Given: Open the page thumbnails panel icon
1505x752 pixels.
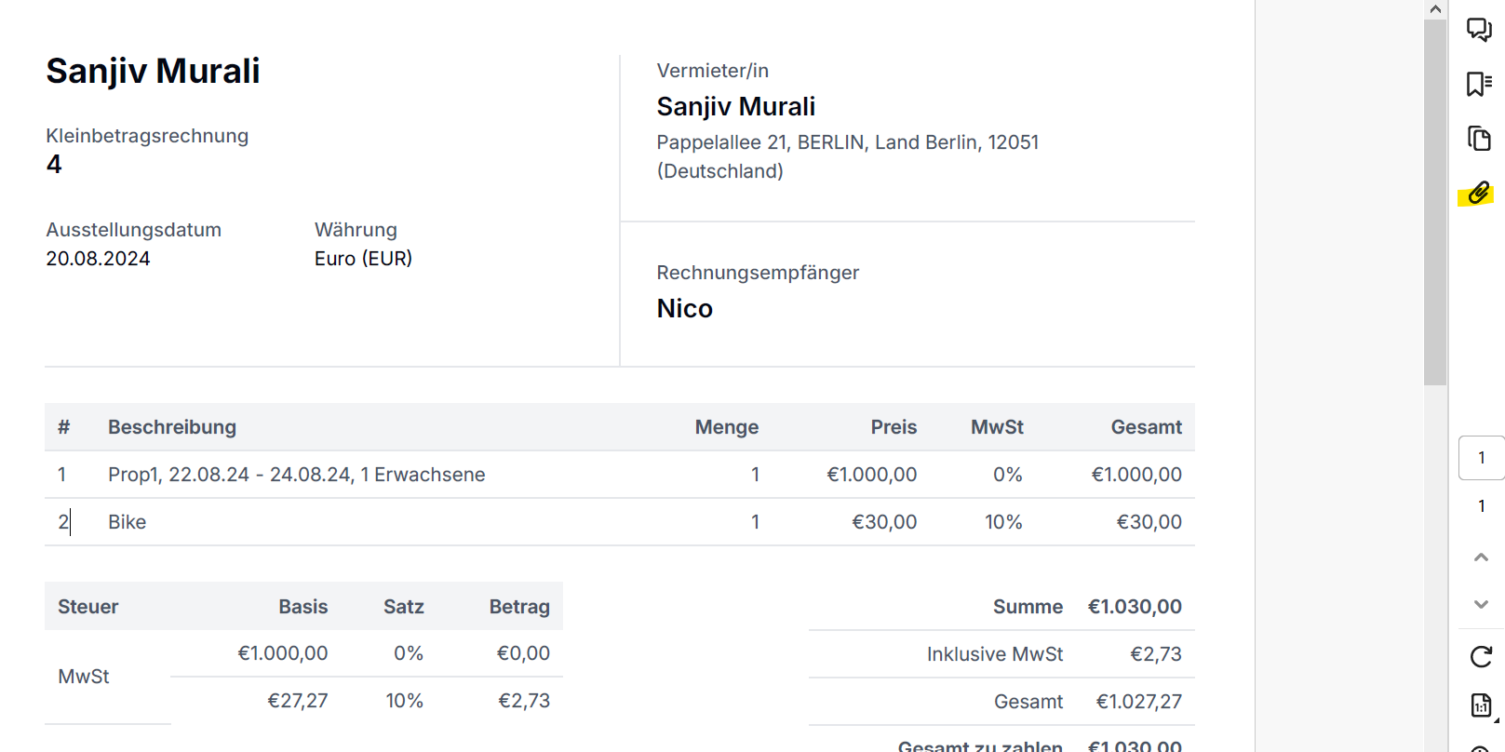Looking at the screenshot, I should 1479,139.
